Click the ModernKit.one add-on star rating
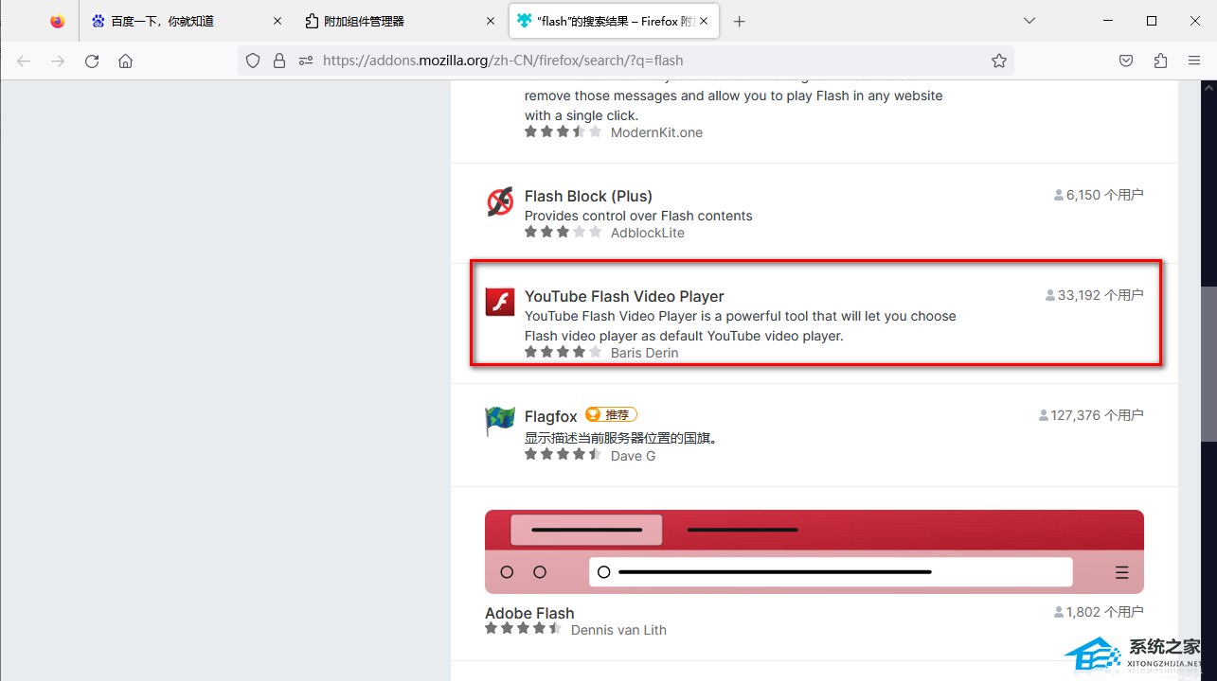The width and height of the screenshot is (1217, 681). click(x=564, y=131)
